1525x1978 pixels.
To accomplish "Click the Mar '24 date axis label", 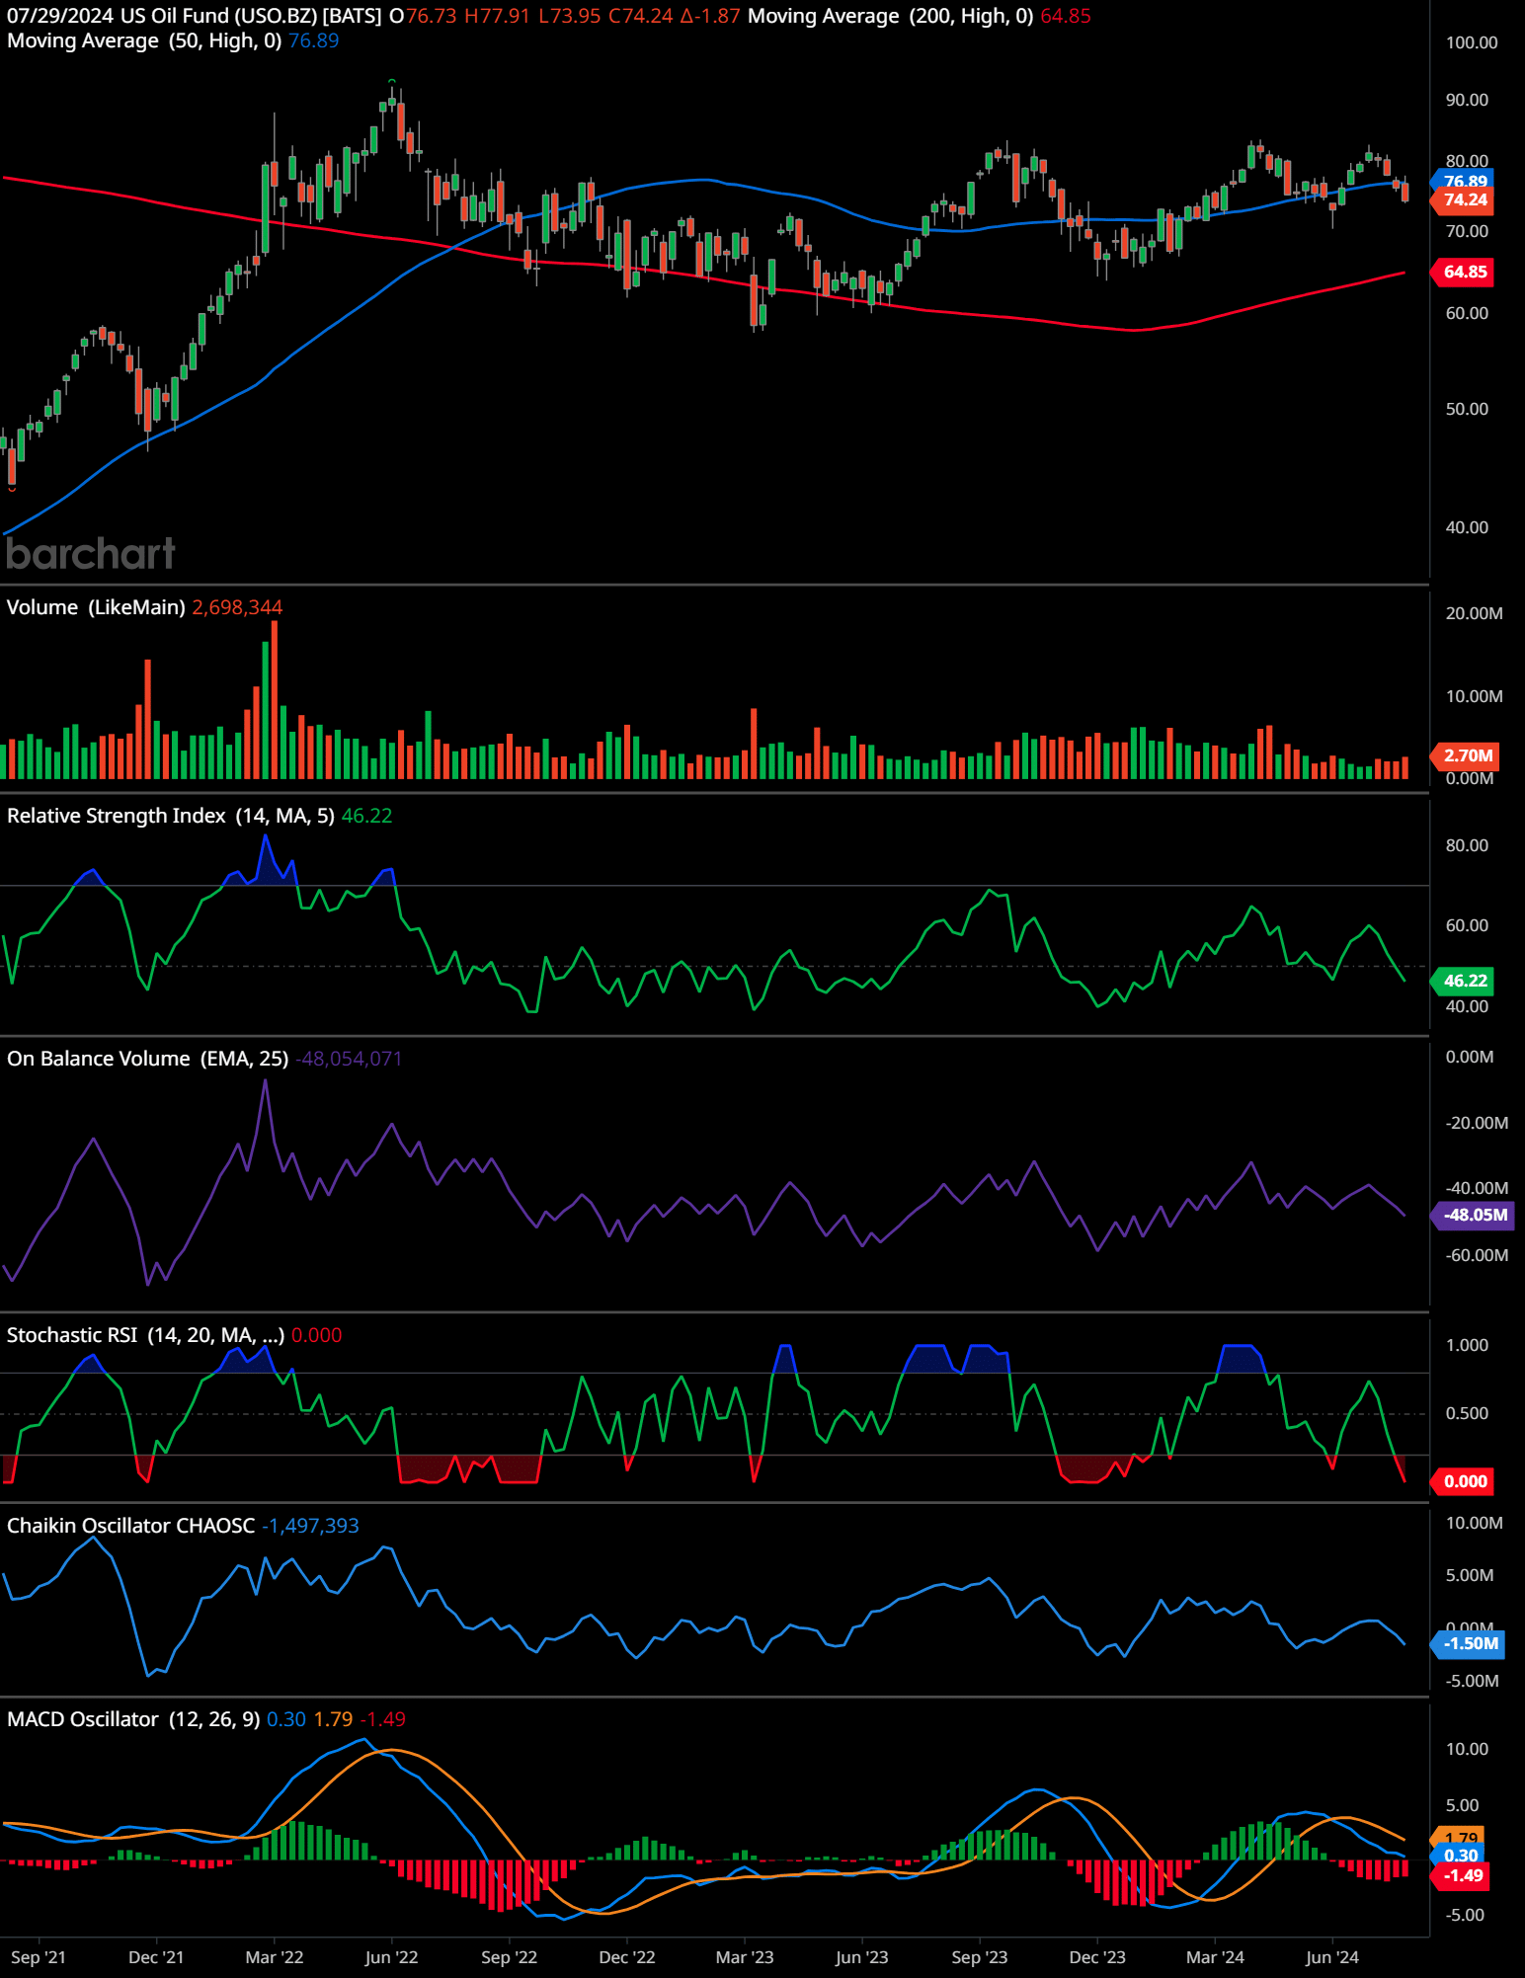I will click(x=1215, y=1958).
